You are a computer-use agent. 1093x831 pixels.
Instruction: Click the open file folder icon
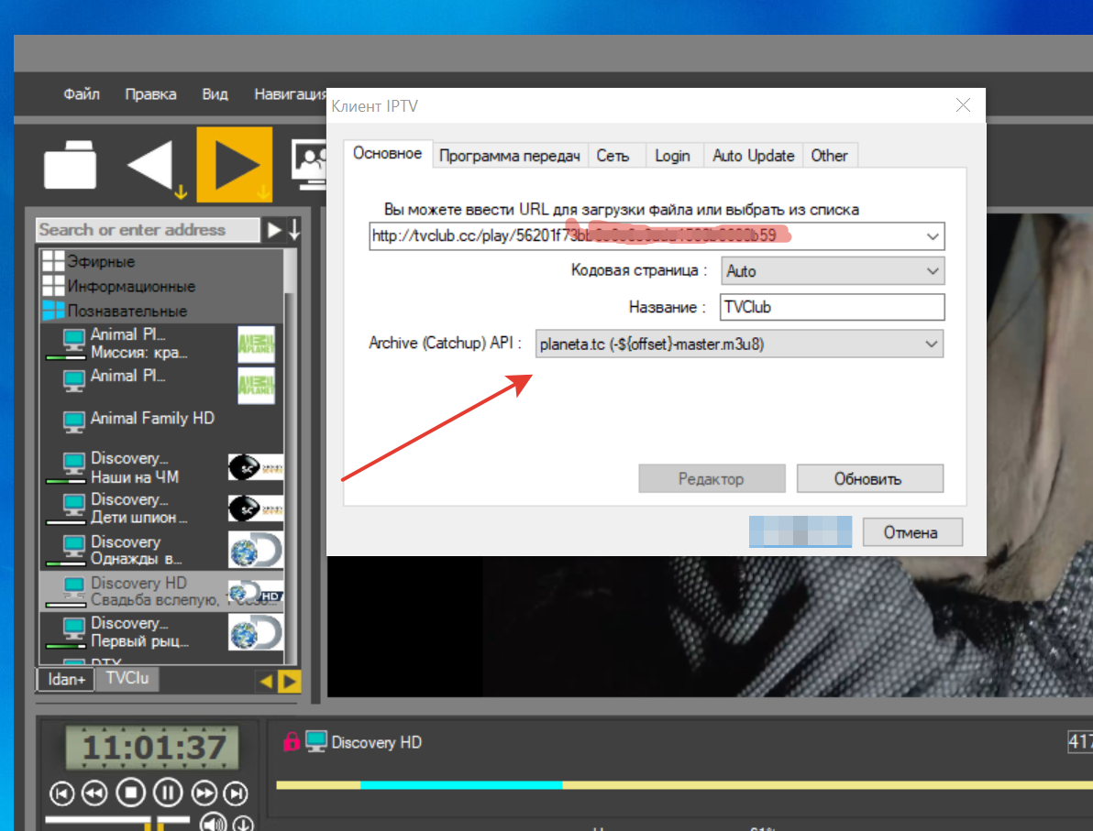pyautogui.click(x=71, y=164)
